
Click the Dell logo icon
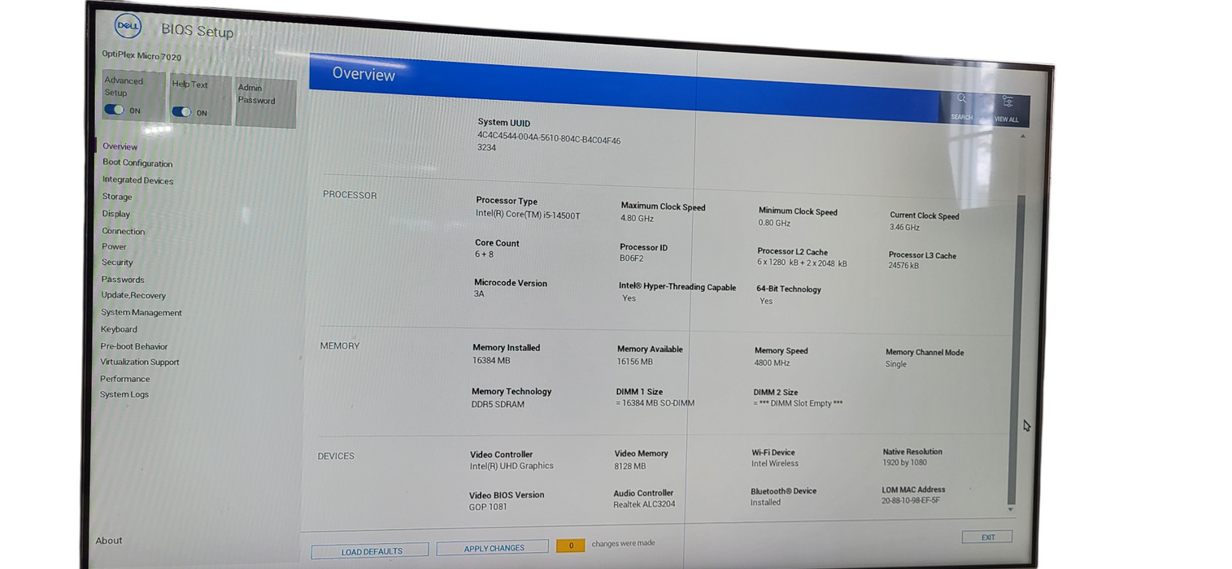[128, 26]
